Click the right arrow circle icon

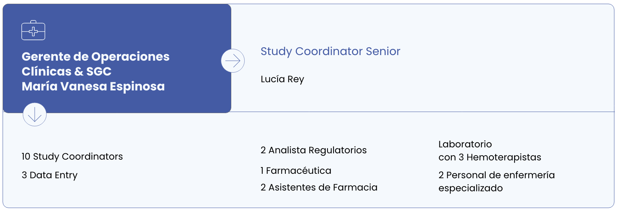(x=233, y=61)
